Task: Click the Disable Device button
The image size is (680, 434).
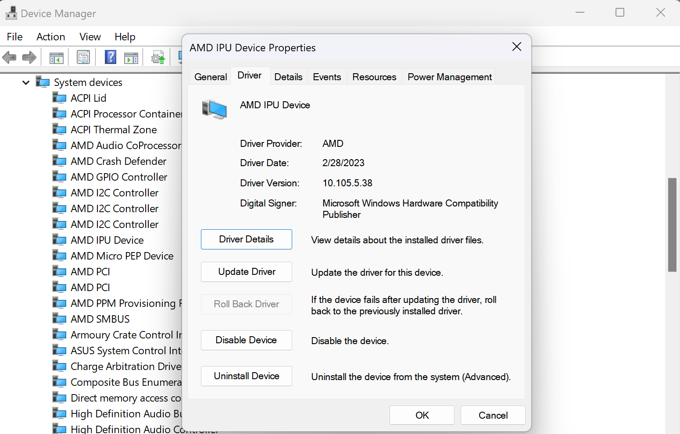Action: (247, 340)
